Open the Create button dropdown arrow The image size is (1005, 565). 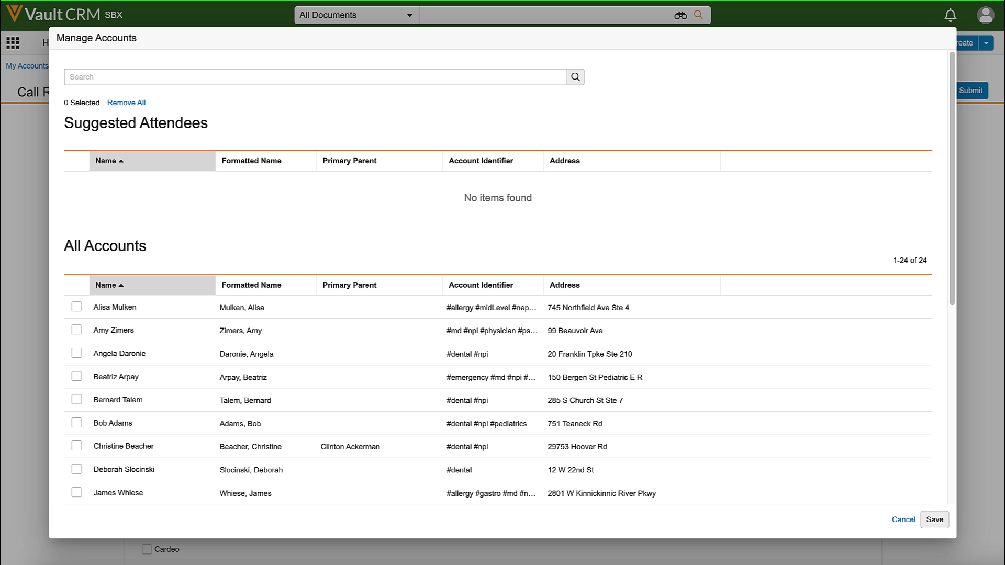click(986, 43)
